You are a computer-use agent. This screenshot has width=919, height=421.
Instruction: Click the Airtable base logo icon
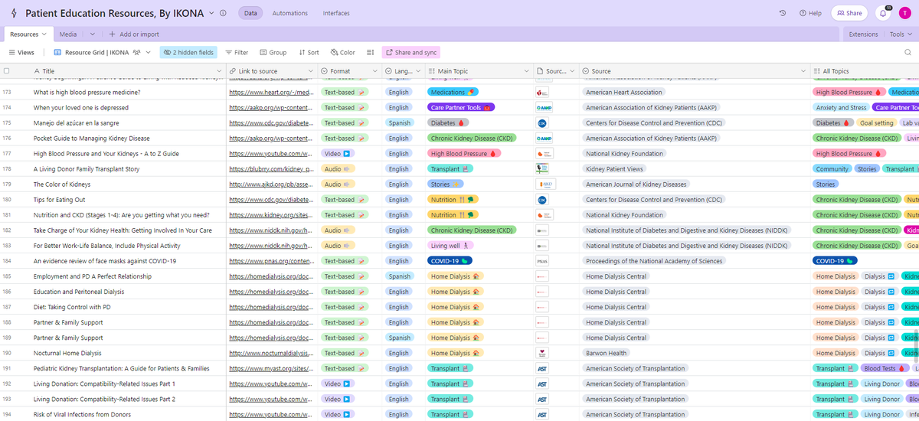pyautogui.click(x=13, y=13)
